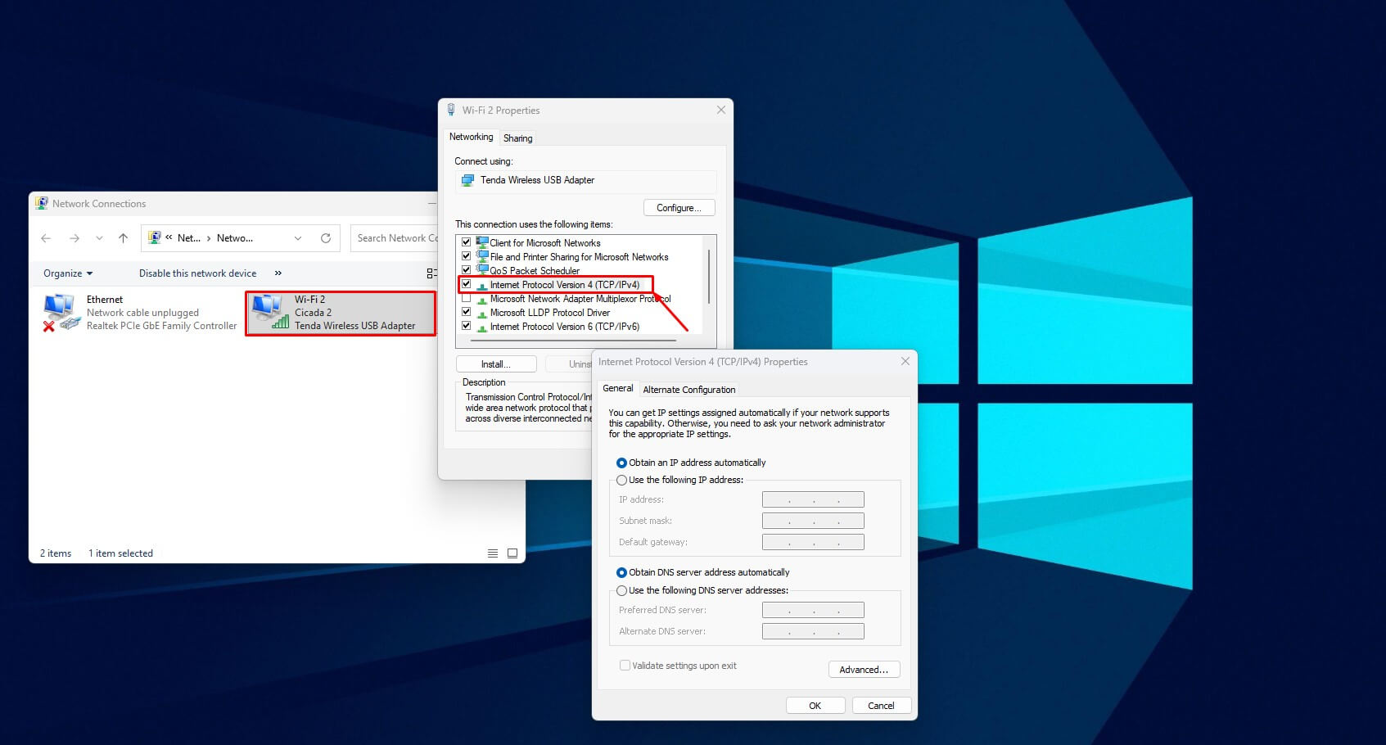Open the Advanced... settings button
The image size is (1386, 745).
coord(864,670)
